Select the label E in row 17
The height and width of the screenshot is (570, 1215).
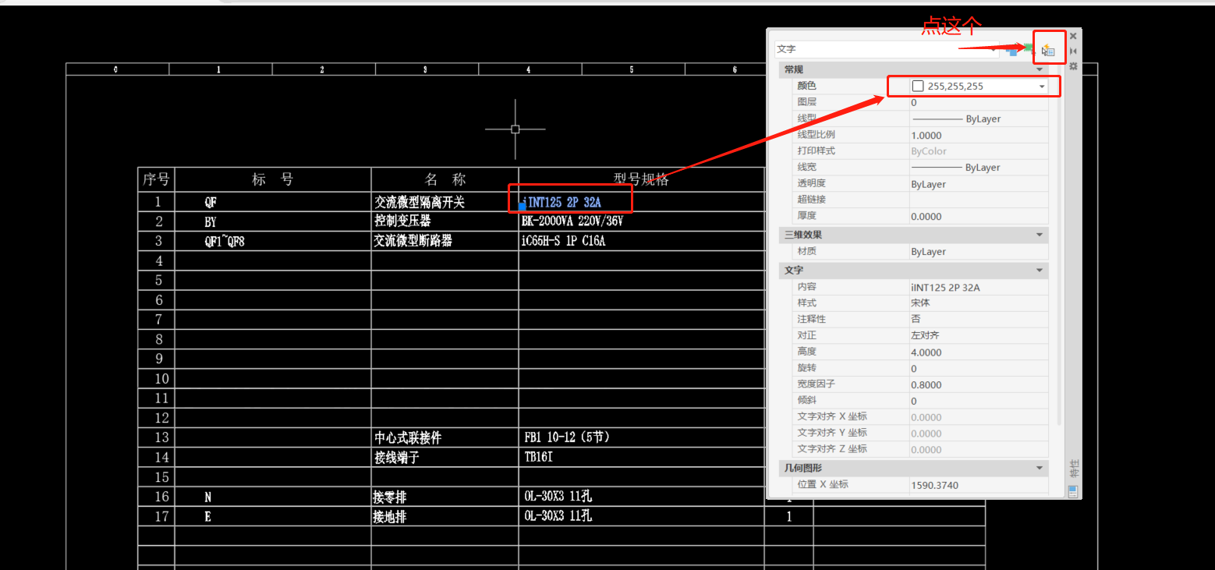pyautogui.click(x=208, y=517)
